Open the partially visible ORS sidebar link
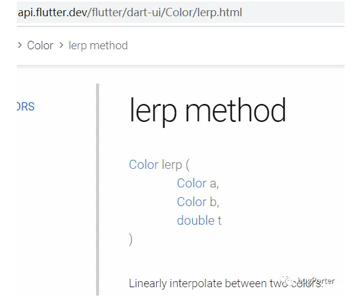The image size is (356, 304). click(26, 106)
